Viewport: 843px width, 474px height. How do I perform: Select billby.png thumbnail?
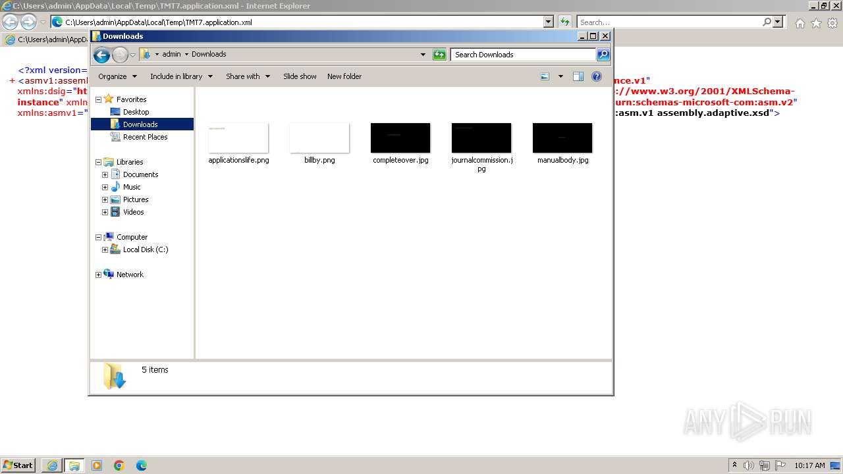tap(319, 138)
